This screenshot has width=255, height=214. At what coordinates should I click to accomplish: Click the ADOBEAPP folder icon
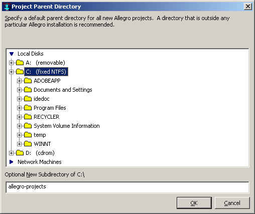tap(28, 81)
